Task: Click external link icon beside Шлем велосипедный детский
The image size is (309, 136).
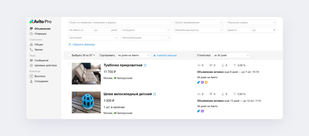Action: (154, 94)
